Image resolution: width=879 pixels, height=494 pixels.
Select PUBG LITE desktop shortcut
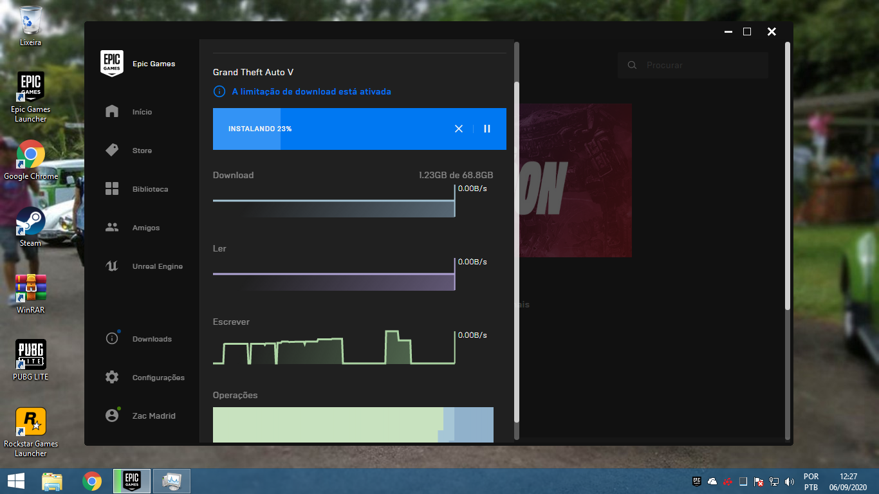click(x=30, y=361)
